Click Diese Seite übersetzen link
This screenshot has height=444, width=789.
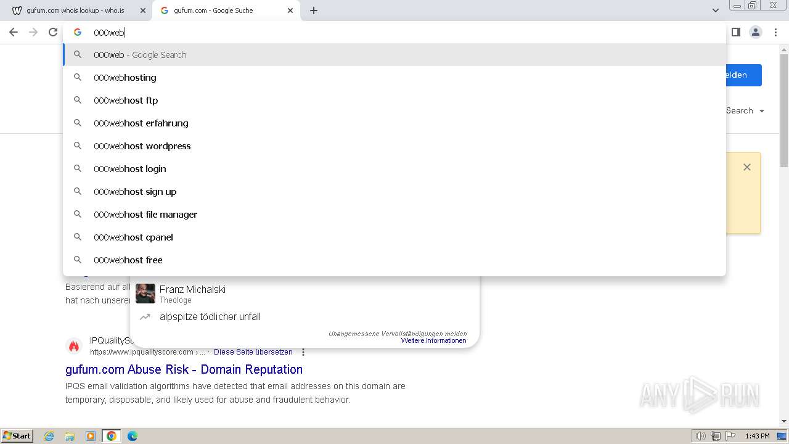(x=253, y=352)
